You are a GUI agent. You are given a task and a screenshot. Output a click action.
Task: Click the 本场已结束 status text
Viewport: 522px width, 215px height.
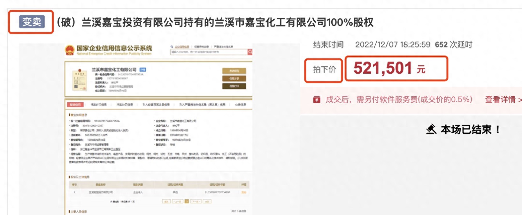(470, 130)
